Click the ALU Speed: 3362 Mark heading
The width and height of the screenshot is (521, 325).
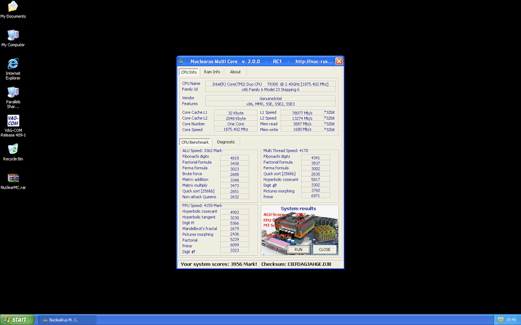point(202,151)
